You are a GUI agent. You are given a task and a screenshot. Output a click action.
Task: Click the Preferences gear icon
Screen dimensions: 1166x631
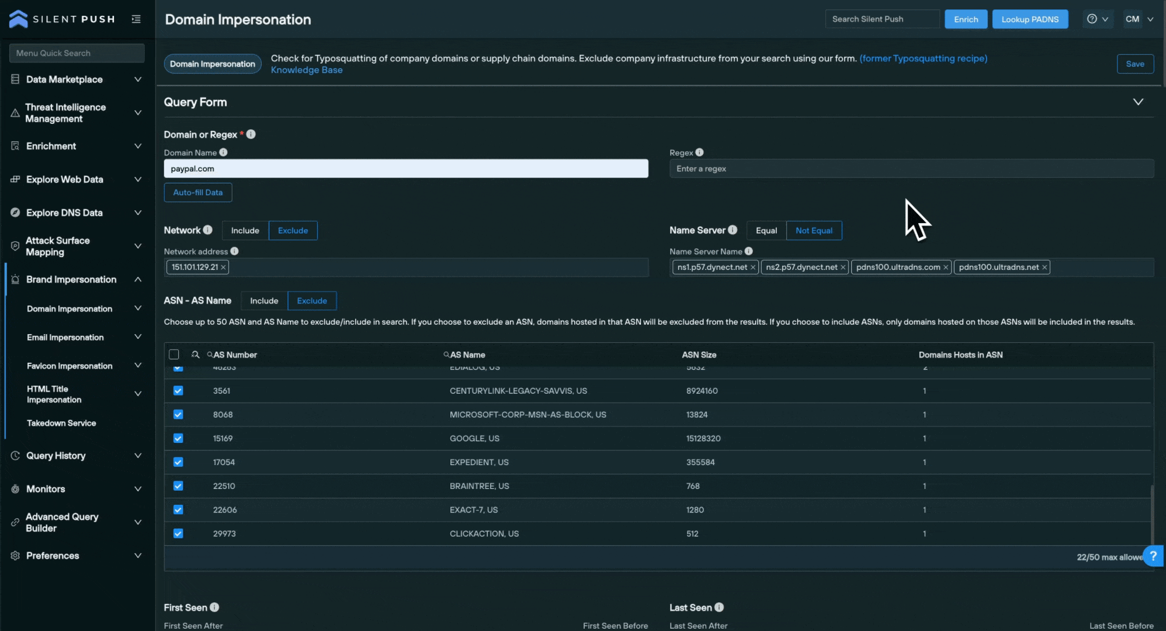tap(15, 556)
